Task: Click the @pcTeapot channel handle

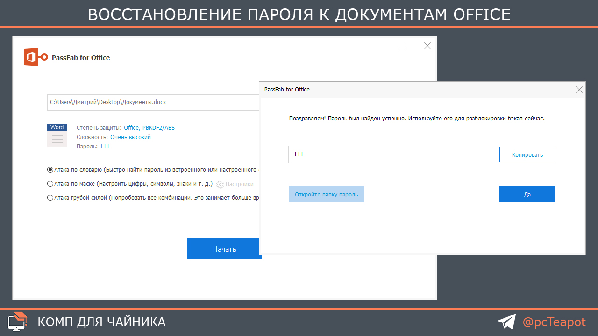Action: tap(554, 322)
